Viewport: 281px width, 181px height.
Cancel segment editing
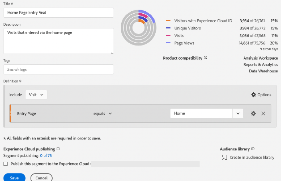coord(41,178)
